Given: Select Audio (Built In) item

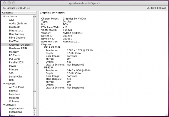Looking at the screenshot, I should pyautogui.click(x=18, y=23).
